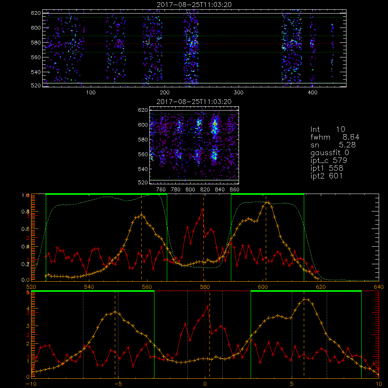
Task: Click bottom plot's orange peak right of 5
Action: [305, 299]
